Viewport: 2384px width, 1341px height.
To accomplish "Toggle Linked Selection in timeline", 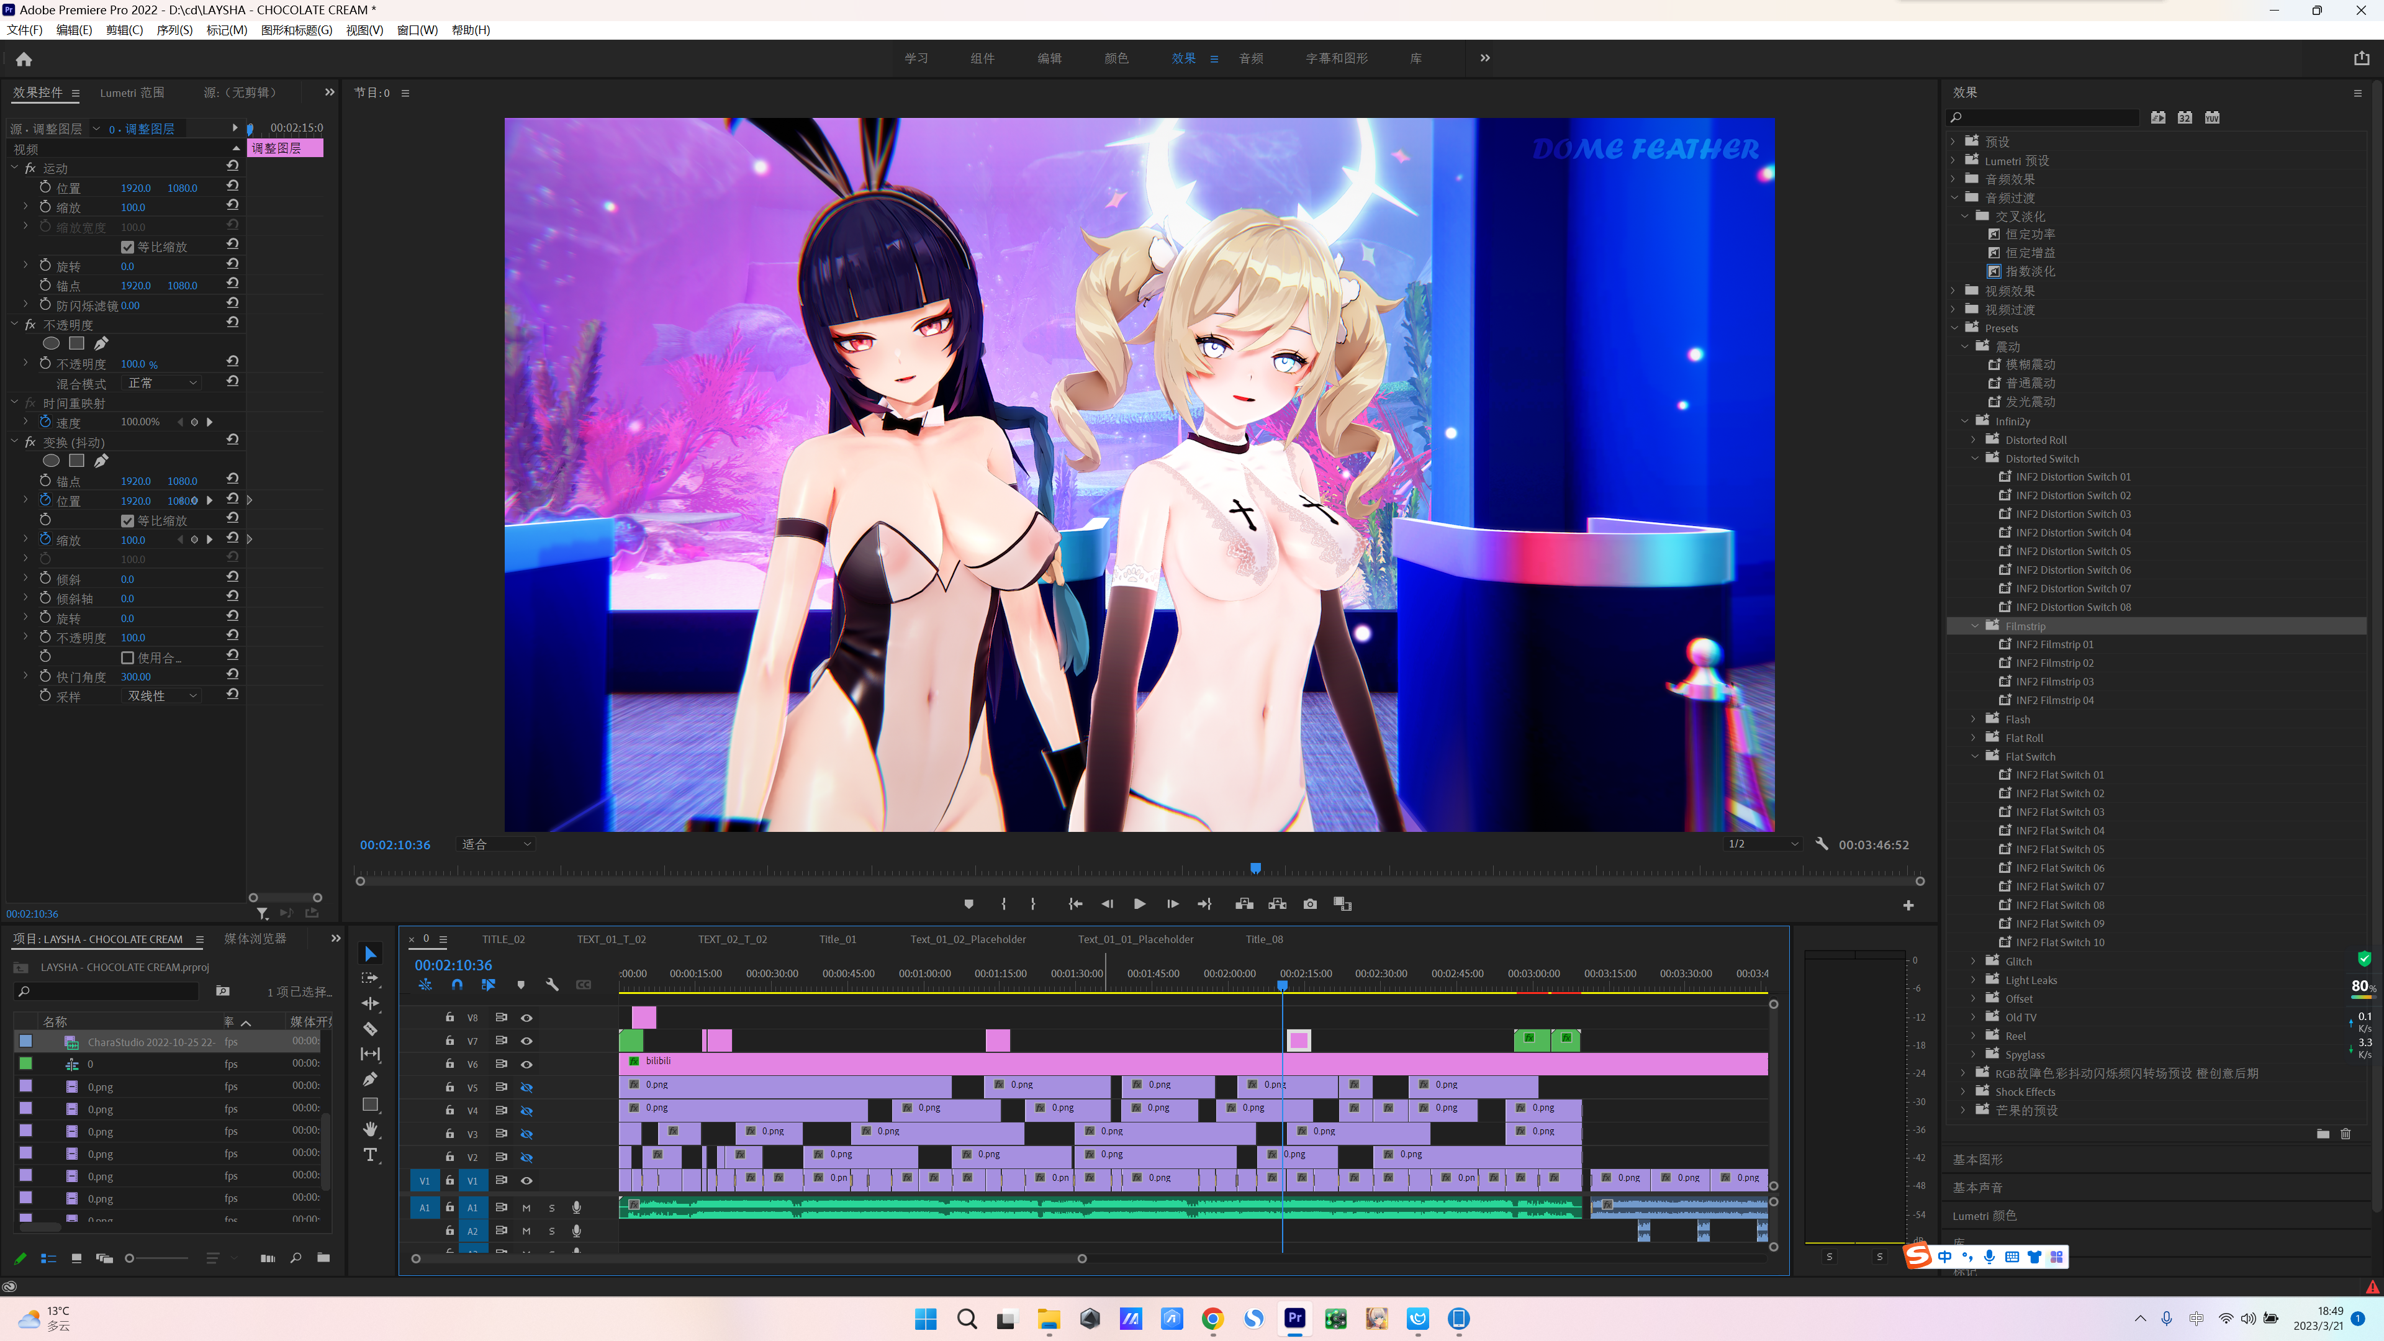I will [489, 985].
